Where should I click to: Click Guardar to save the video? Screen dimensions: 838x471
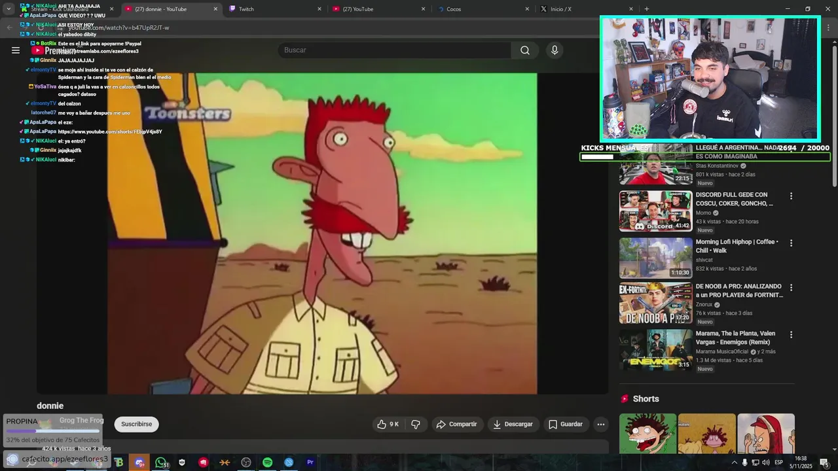point(566,424)
